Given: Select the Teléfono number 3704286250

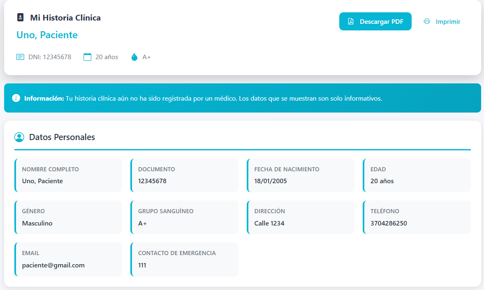Looking at the screenshot, I should (x=389, y=223).
